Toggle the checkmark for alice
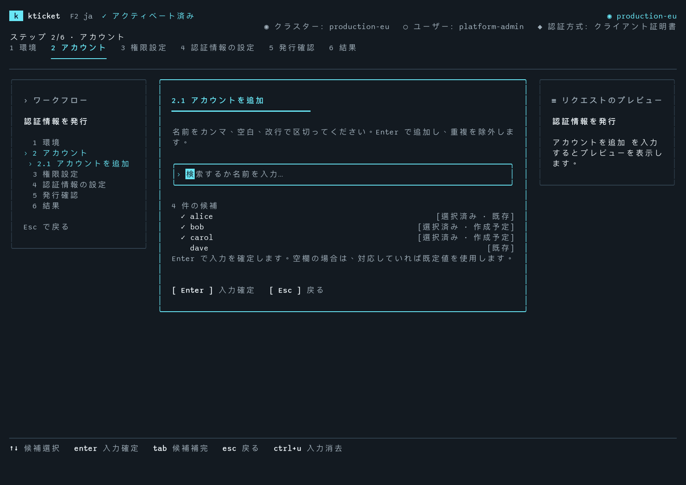Screen dimensions: 686x485 pos(183,216)
